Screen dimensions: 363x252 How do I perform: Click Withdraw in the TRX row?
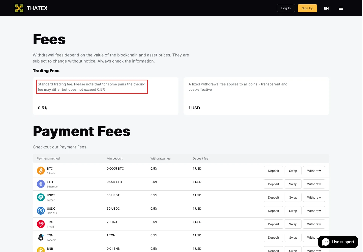[314, 224]
